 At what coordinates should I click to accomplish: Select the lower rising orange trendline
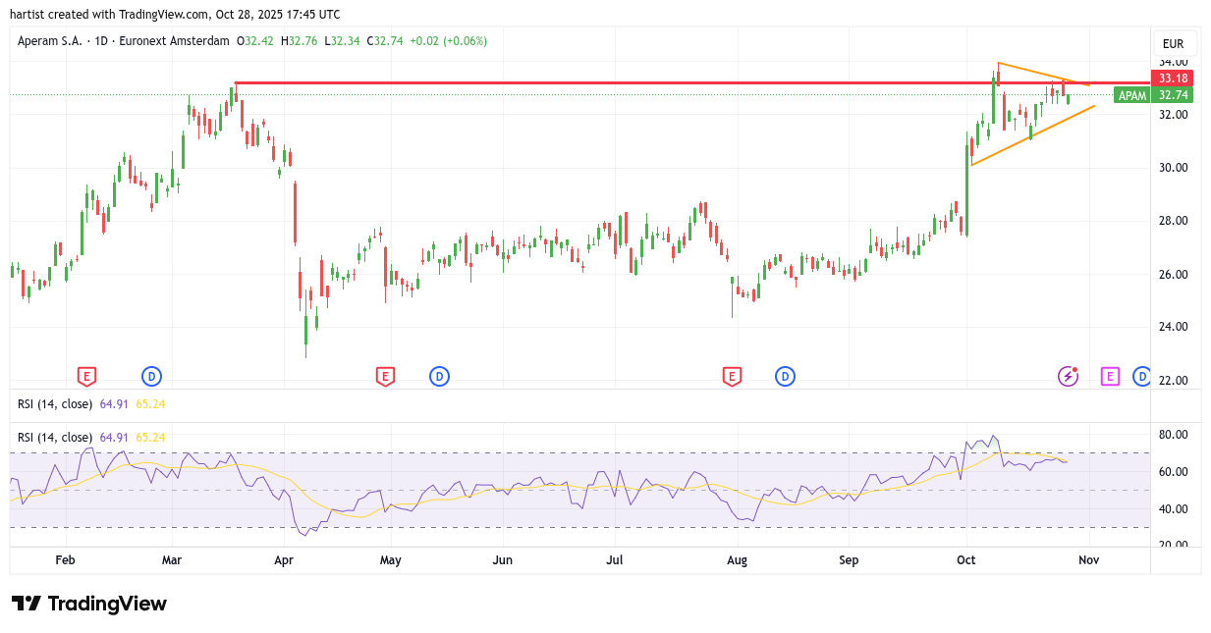1031,136
